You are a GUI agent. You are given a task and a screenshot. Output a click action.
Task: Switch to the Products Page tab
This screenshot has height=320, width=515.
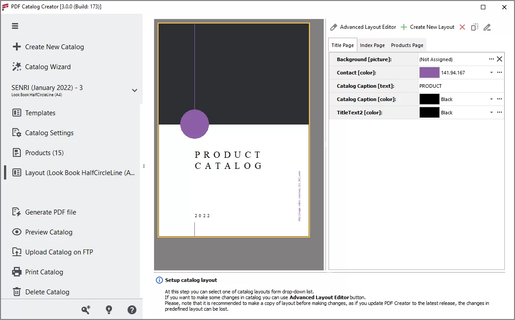point(407,45)
